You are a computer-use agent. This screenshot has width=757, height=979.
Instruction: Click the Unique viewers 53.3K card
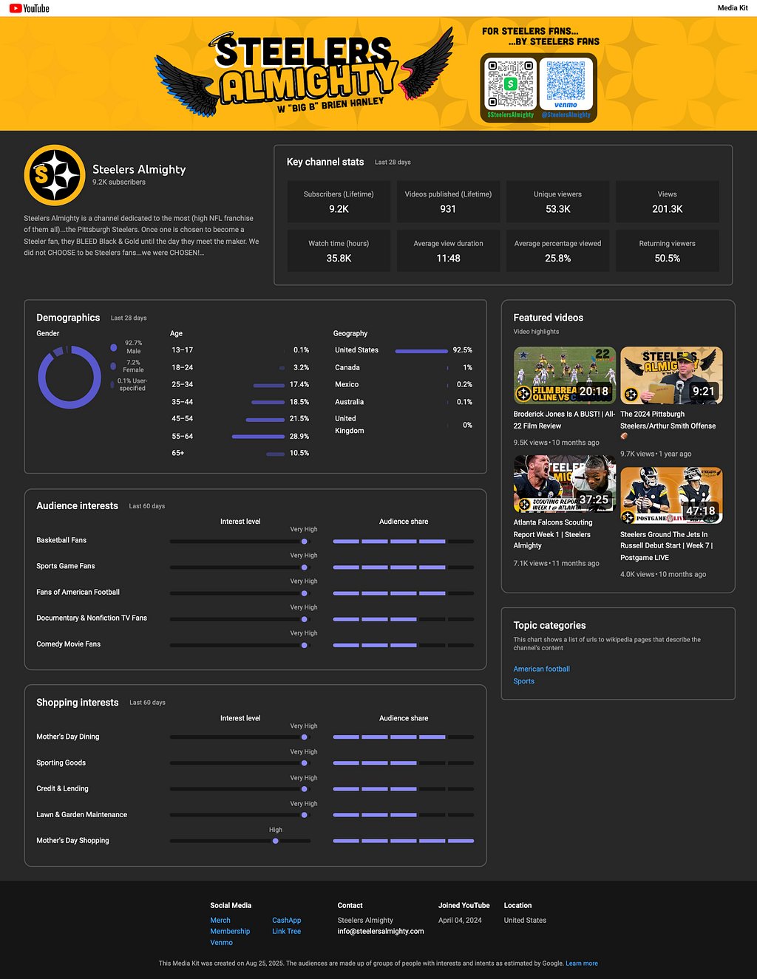coord(557,202)
